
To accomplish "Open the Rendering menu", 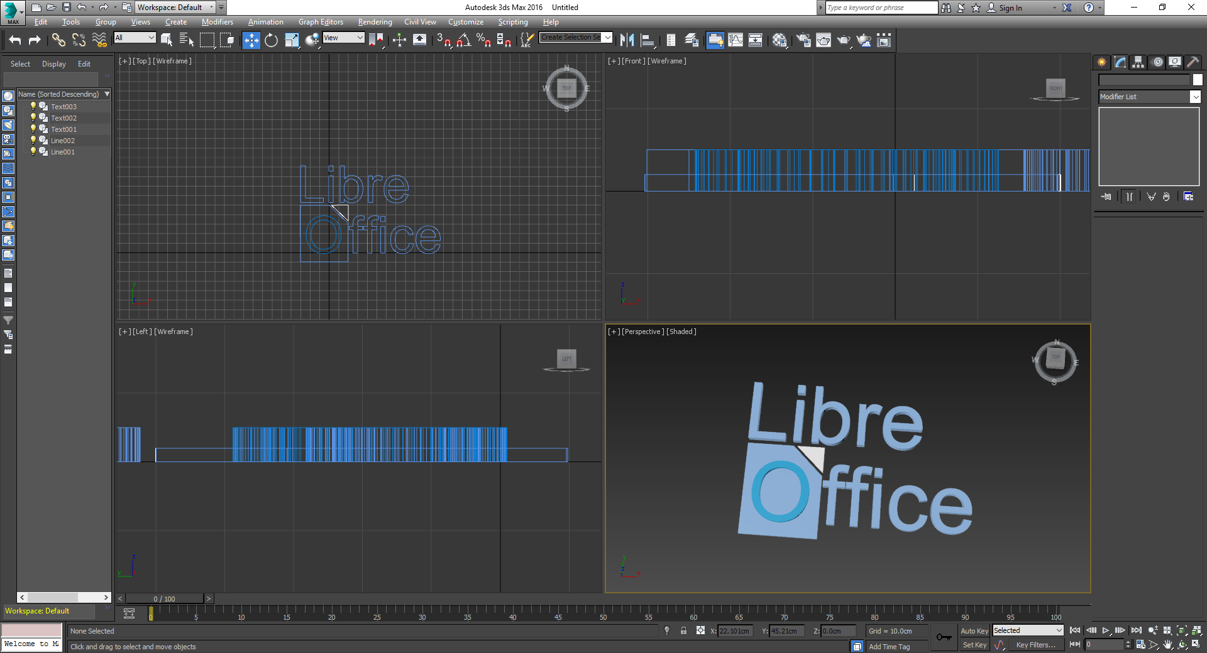I will (x=375, y=22).
